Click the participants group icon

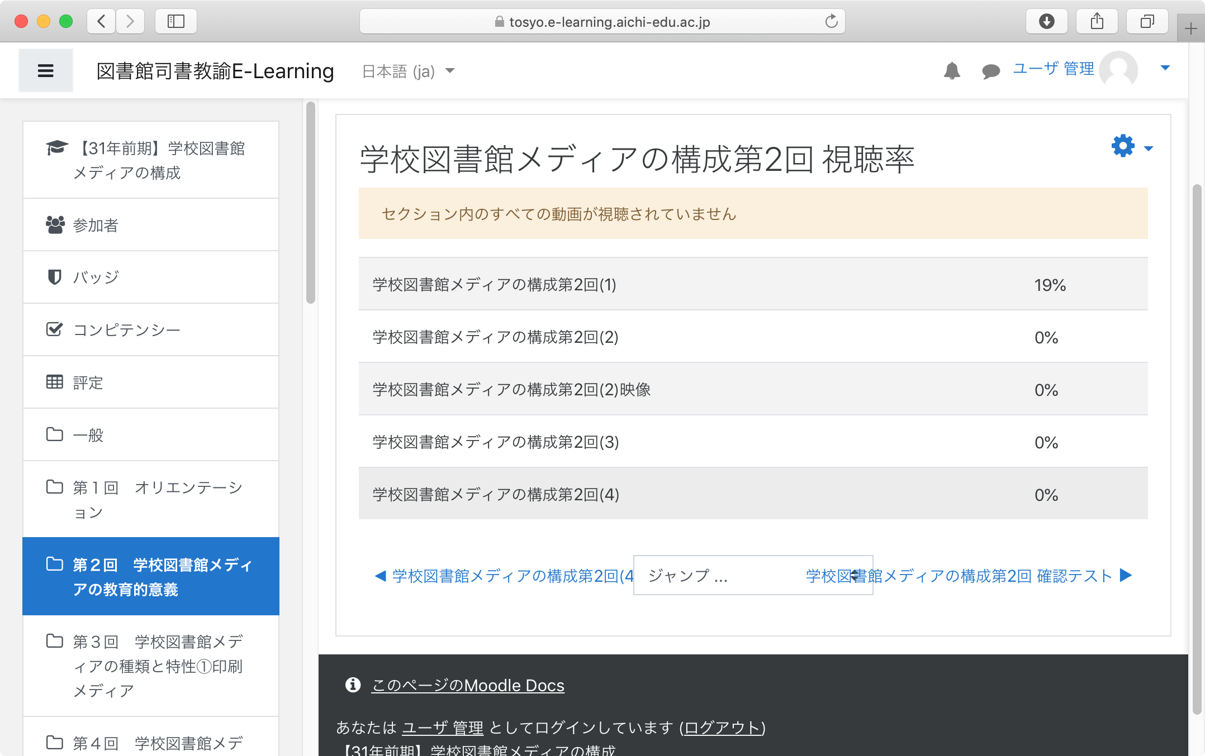click(x=55, y=224)
